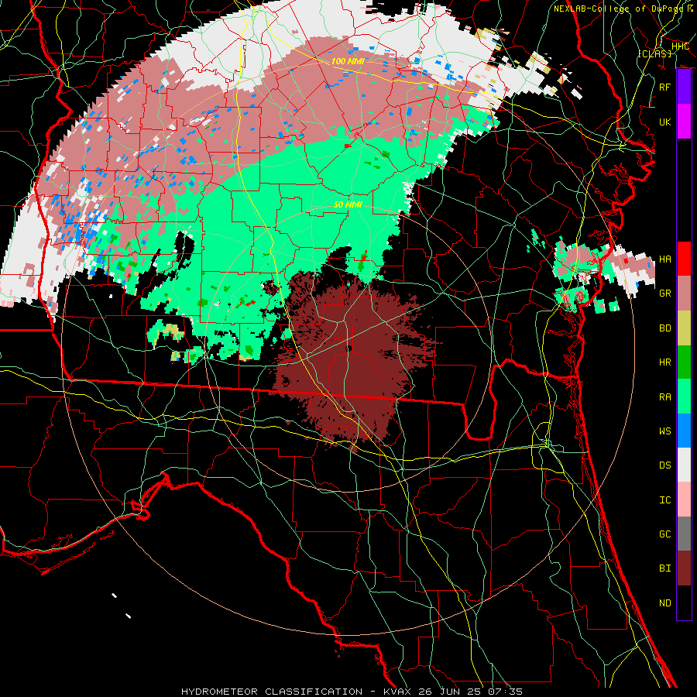Viewport: 697px width, 697px height.
Task: Click the RA bright green legend swatch
Action: pos(684,397)
